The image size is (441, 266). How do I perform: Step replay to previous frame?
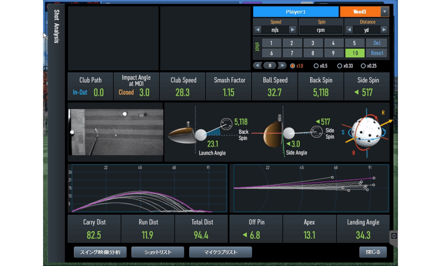pyautogui.click(x=258, y=65)
